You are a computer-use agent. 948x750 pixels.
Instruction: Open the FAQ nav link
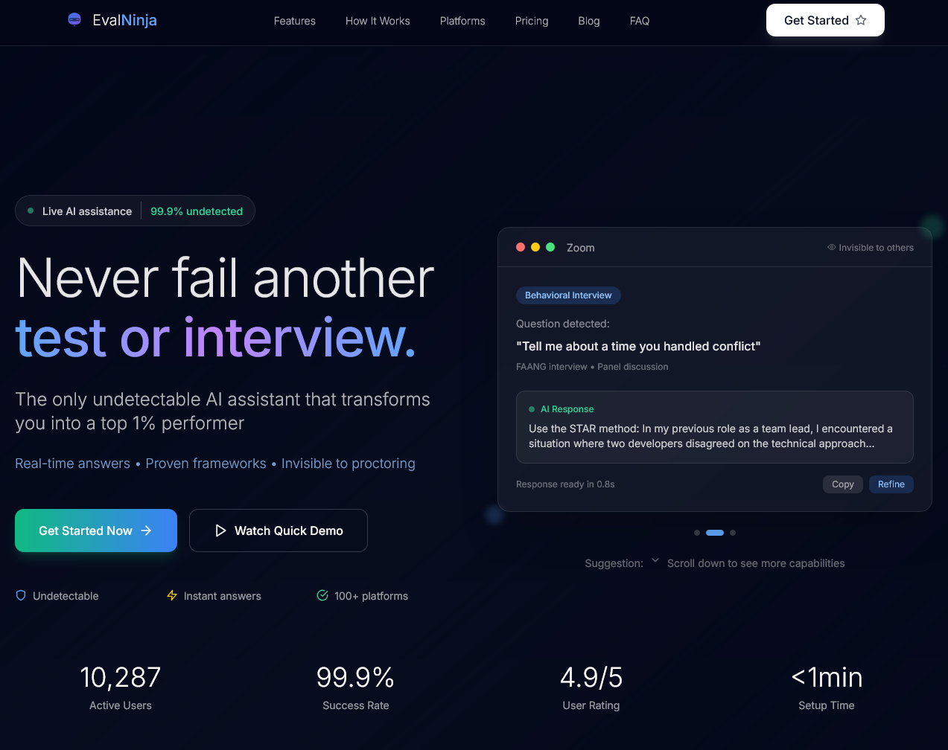[x=640, y=21]
